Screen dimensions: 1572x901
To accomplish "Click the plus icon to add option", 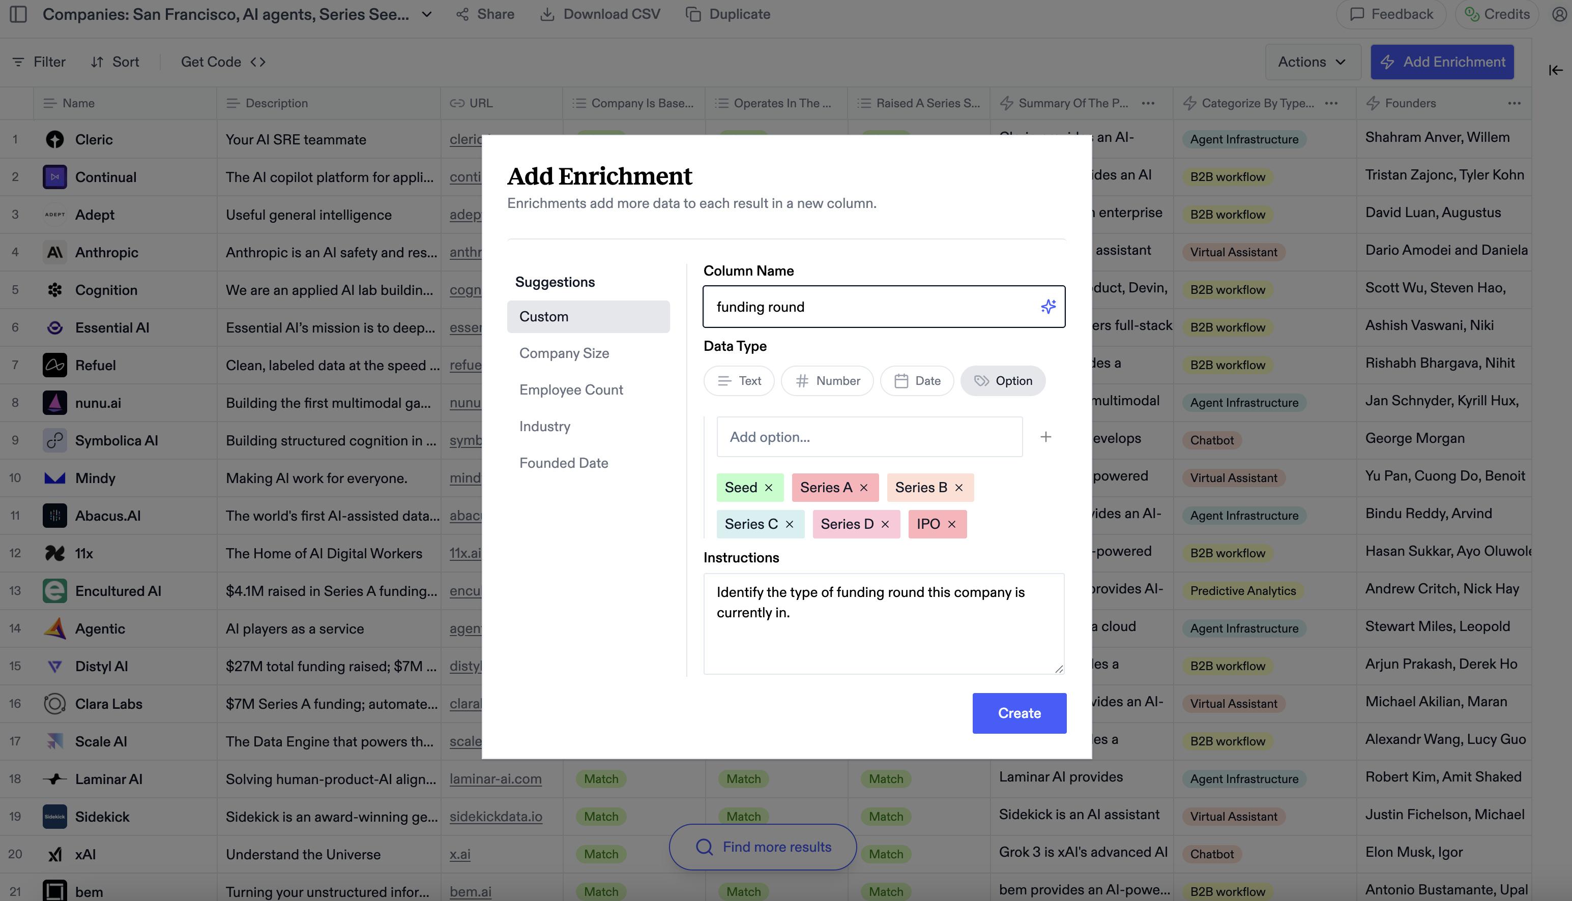I will click(x=1046, y=437).
